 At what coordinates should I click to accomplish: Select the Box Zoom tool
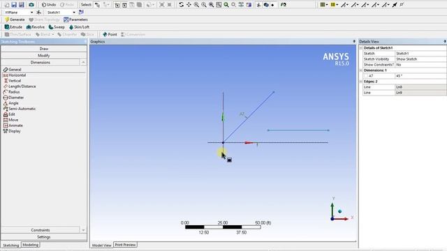click(x=204, y=5)
